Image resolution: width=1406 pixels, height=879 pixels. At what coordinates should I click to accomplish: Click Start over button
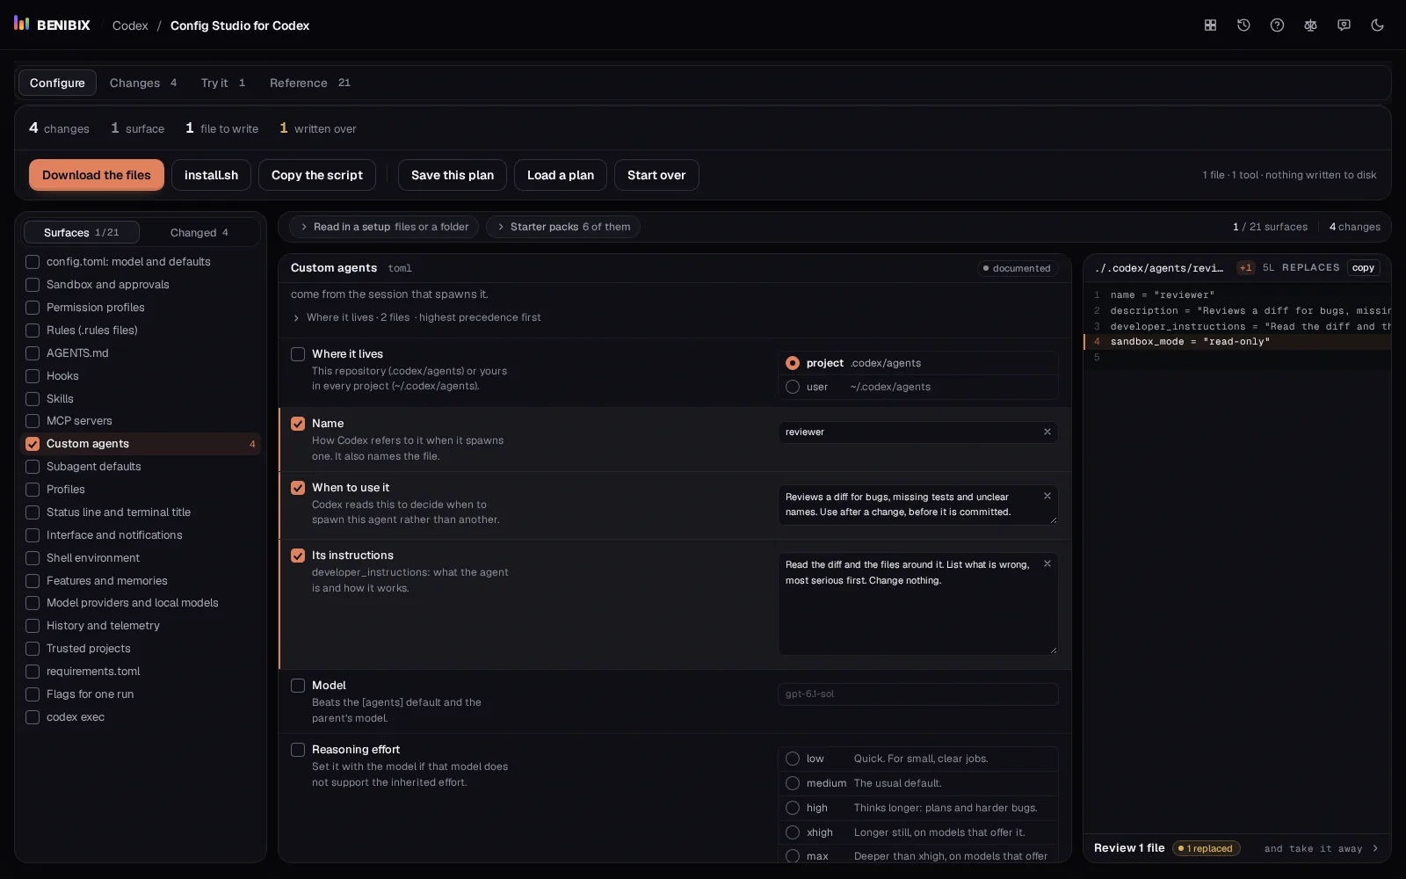(x=656, y=175)
